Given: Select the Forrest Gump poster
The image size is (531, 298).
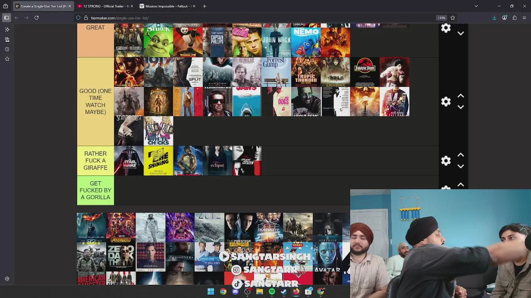Looking at the screenshot, I should [277, 72].
